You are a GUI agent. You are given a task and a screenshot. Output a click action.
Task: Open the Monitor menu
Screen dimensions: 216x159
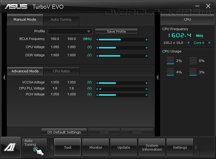[x=96, y=147]
